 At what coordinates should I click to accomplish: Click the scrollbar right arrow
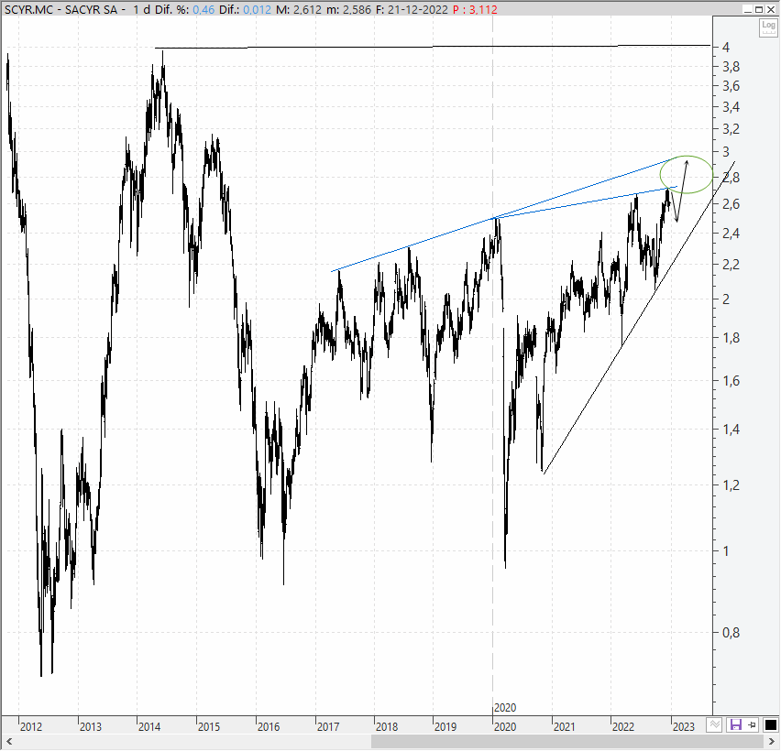coord(773,742)
